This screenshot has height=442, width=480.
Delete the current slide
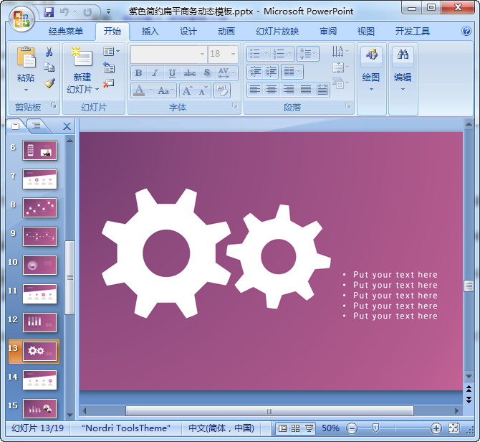pyautogui.click(x=108, y=83)
